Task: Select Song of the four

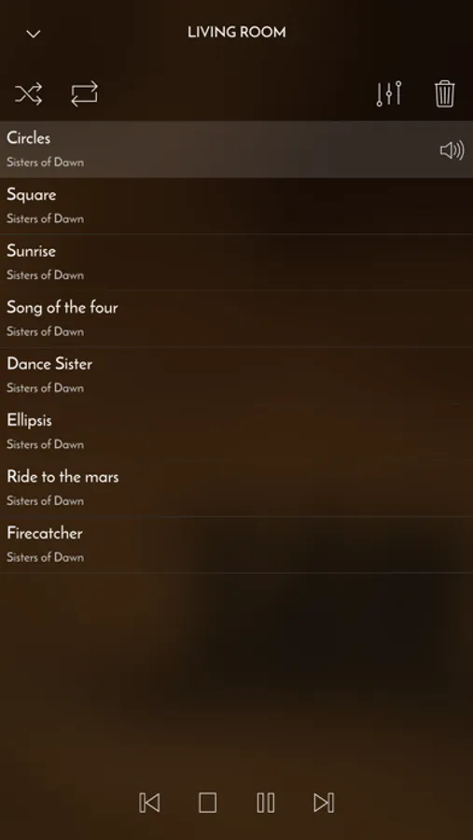Action: click(236, 319)
